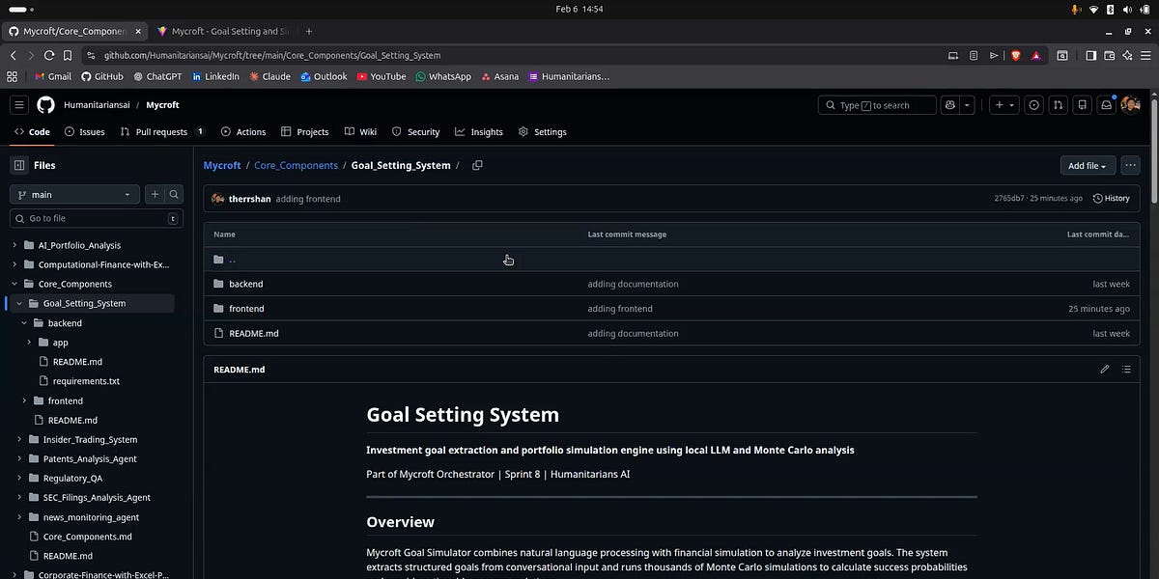Switch to the Issues tab

(85, 132)
